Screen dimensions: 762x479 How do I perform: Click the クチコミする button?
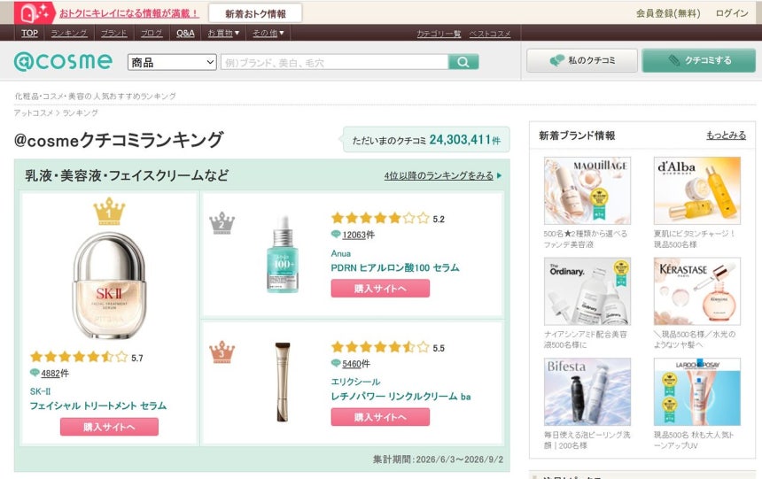tap(699, 60)
